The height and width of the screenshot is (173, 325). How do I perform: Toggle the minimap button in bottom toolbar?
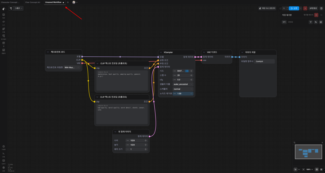pos(317,170)
